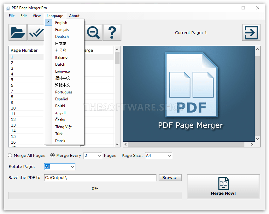Choose Français from the Language menu

click(x=62, y=30)
